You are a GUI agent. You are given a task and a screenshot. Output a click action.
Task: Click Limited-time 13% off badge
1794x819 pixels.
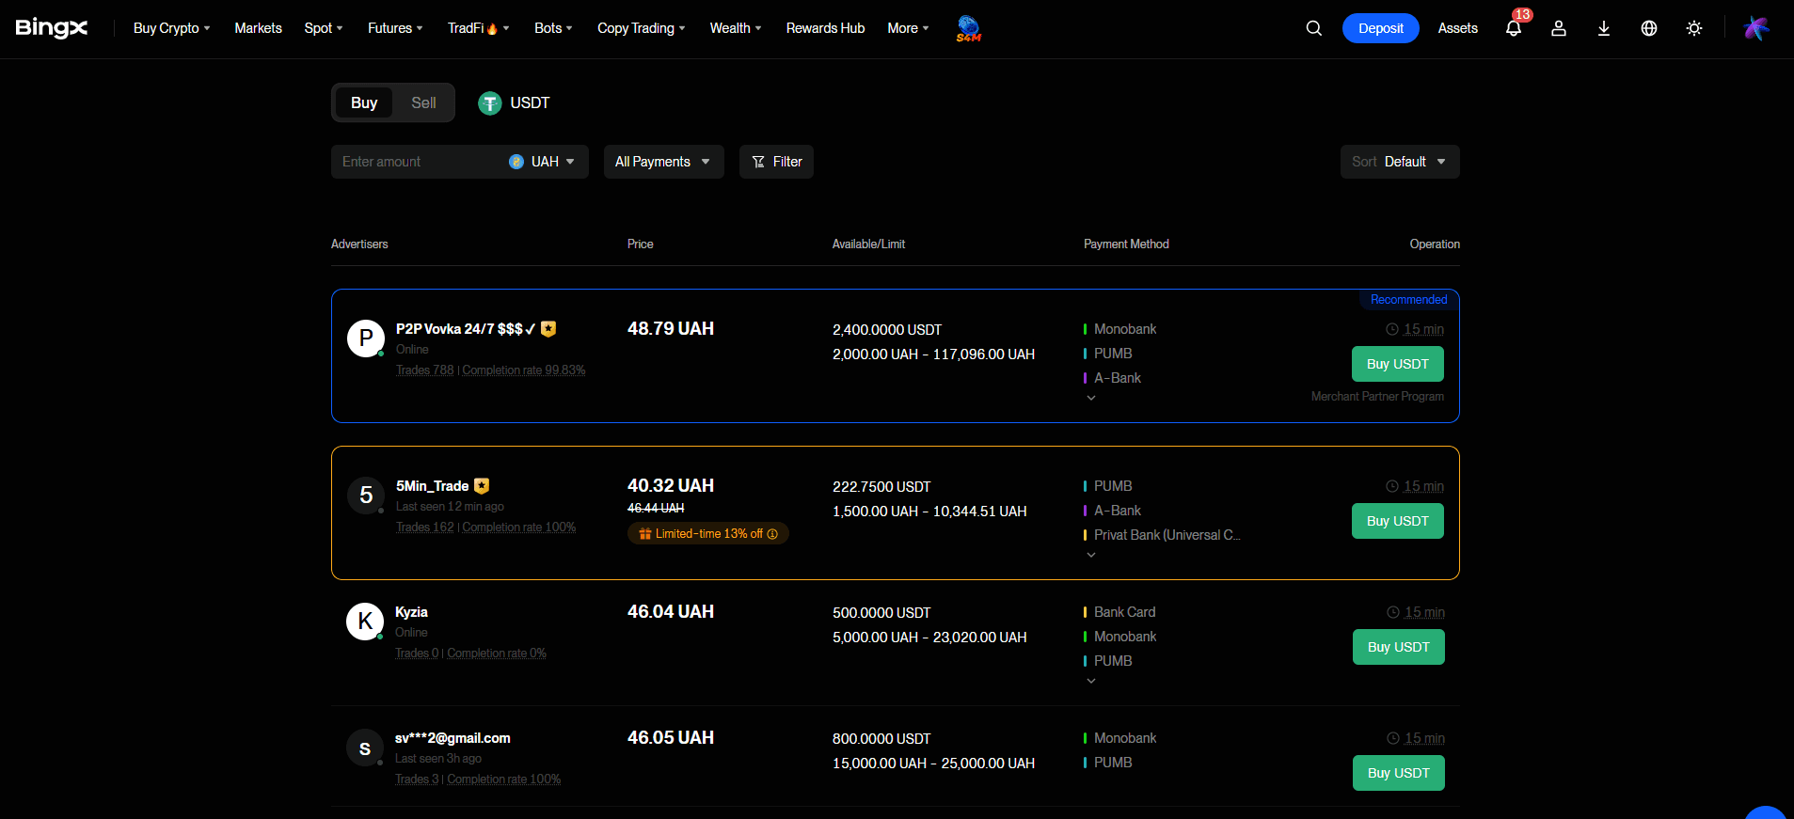(x=708, y=534)
